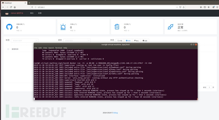Click the blue alarm siren icon

tap(63, 27)
